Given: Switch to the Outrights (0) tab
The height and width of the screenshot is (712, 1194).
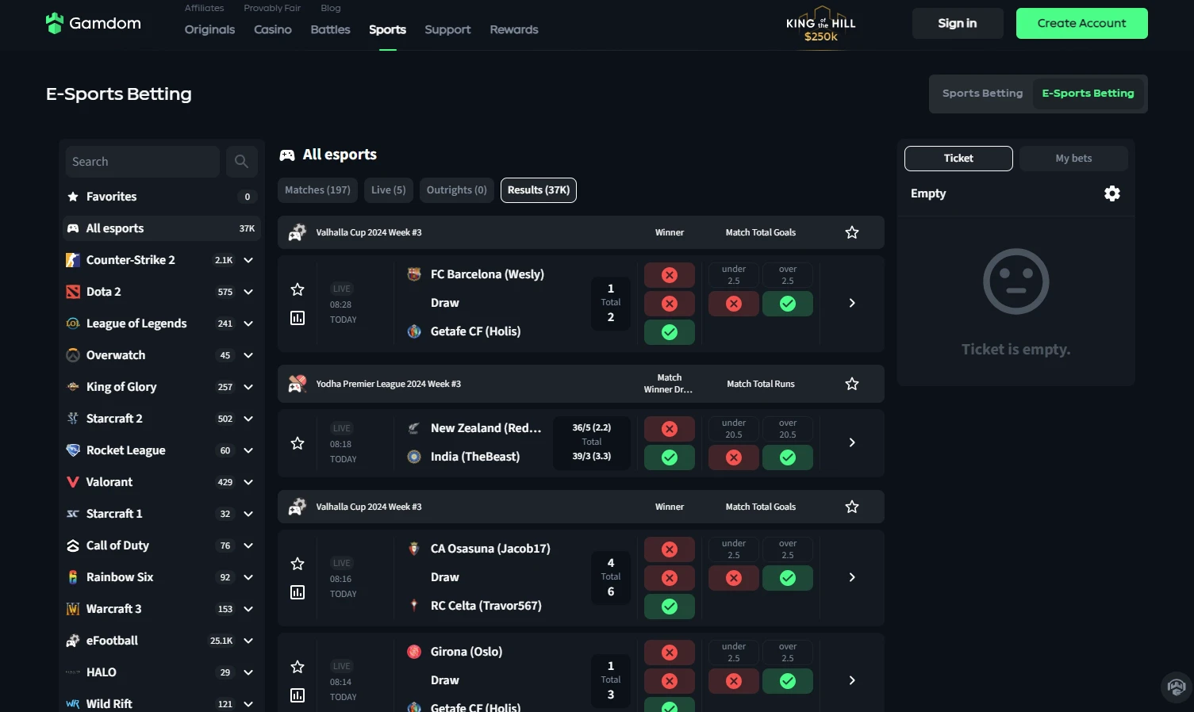Looking at the screenshot, I should tap(457, 190).
